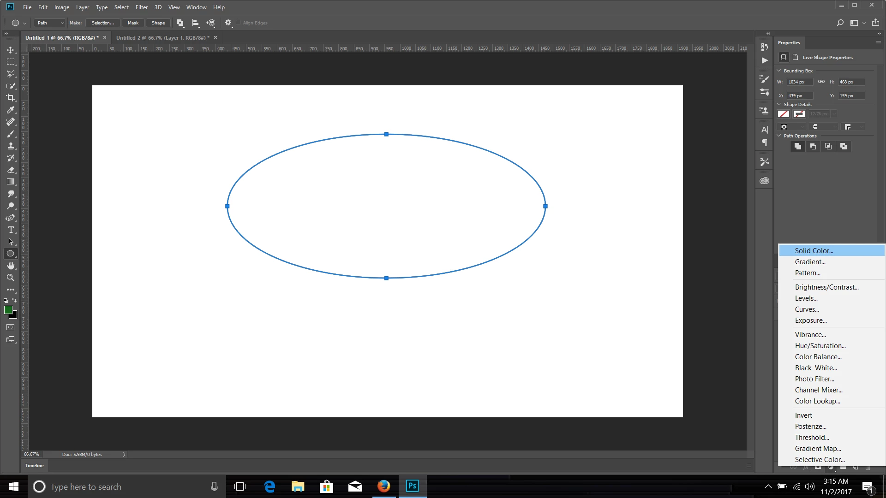The height and width of the screenshot is (498, 886).
Task: Select the Crop tool
Action: pyautogui.click(x=11, y=98)
